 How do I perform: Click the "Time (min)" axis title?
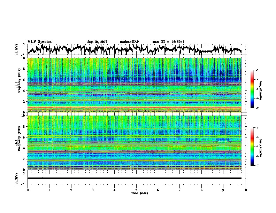click(x=139, y=193)
